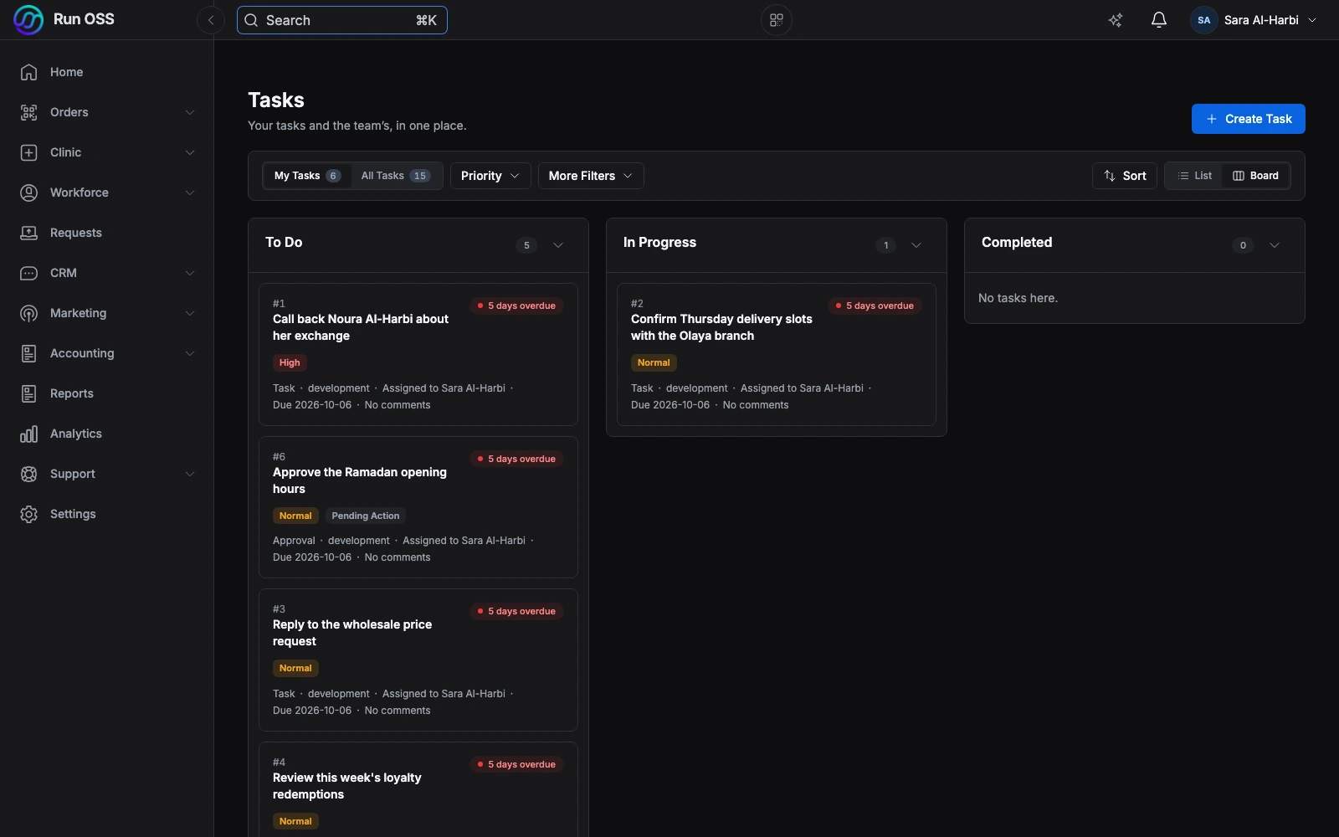Open the Priority filter dropdown
The height and width of the screenshot is (837, 1339).
pos(490,176)
